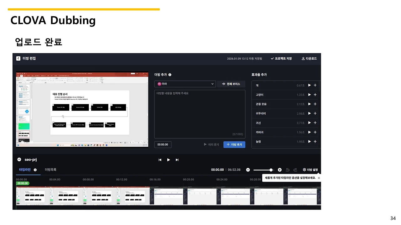Click the (0/1000) character counter

click(x=238, y=134)
